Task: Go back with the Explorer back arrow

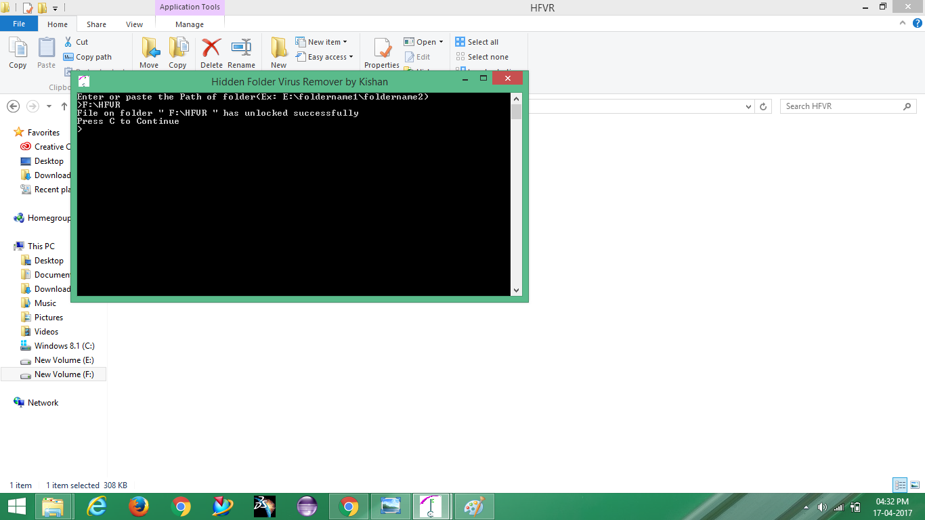Action: coord(13,106)
